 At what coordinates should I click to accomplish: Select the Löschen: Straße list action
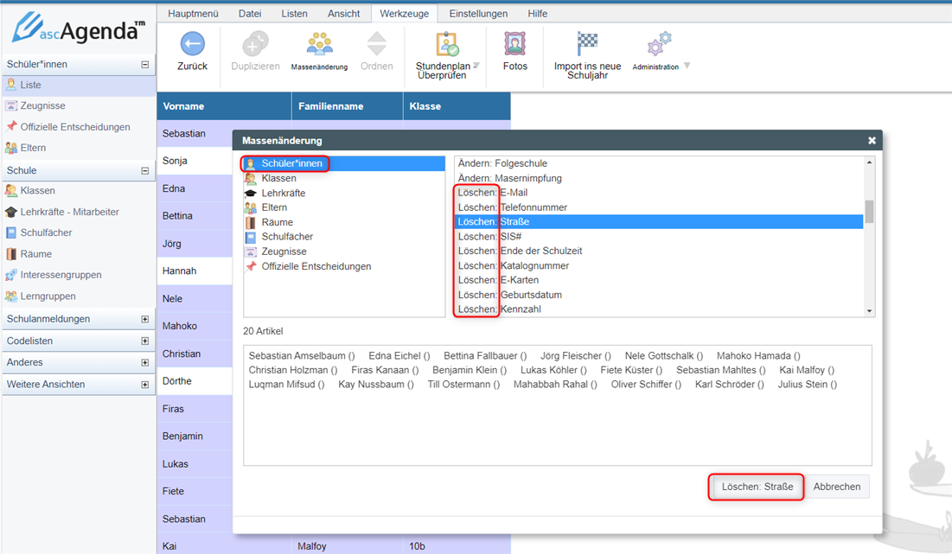[x=660, y=222]
